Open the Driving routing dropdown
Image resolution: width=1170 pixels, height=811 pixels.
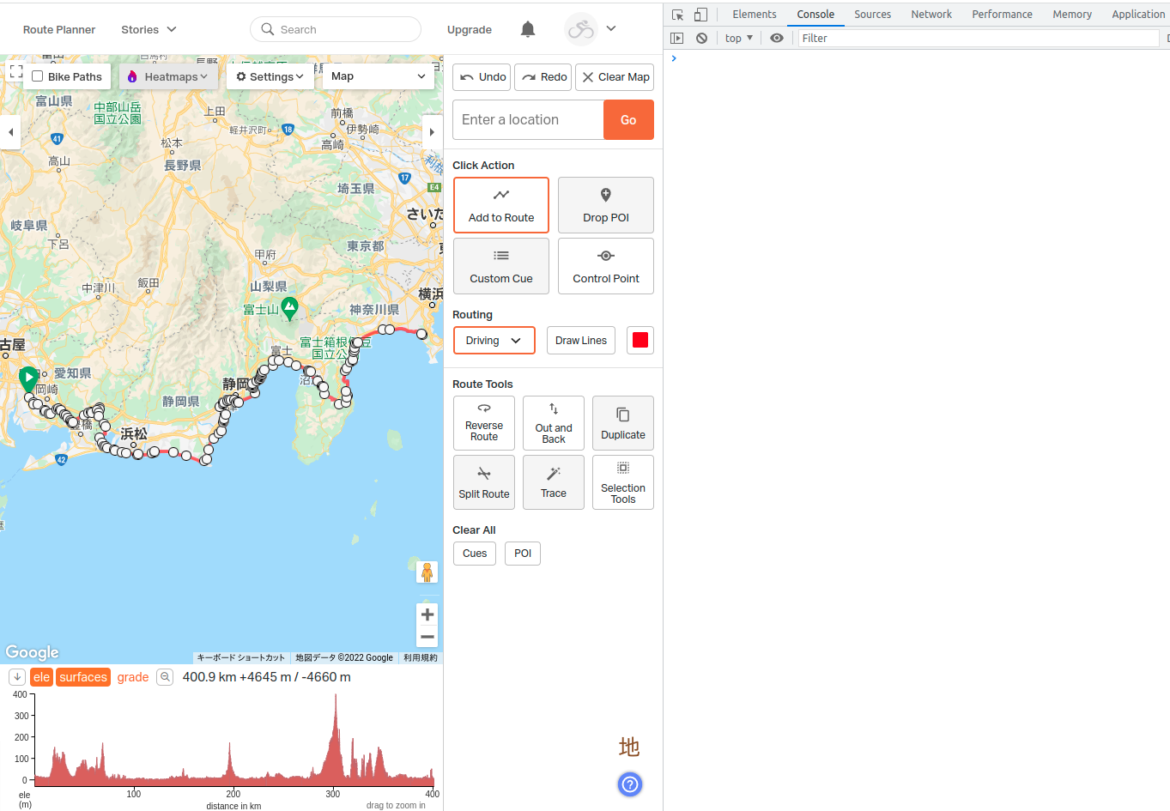[494, 341]
